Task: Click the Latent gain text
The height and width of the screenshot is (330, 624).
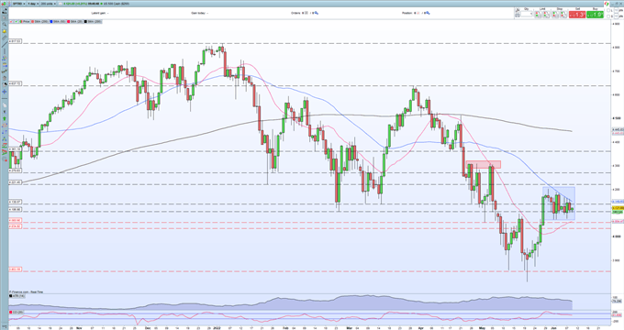Action: click(99, 13)
